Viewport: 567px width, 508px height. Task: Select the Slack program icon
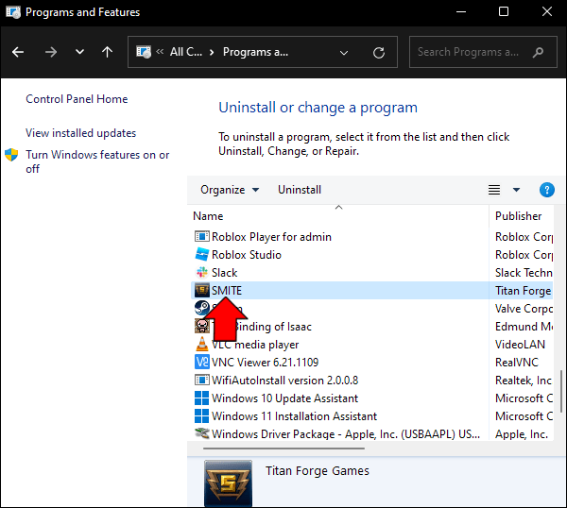[202, 273]
